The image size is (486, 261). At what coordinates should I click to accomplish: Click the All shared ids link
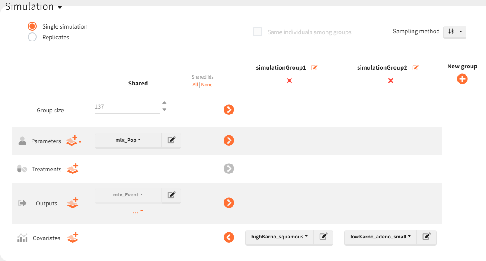195,85
